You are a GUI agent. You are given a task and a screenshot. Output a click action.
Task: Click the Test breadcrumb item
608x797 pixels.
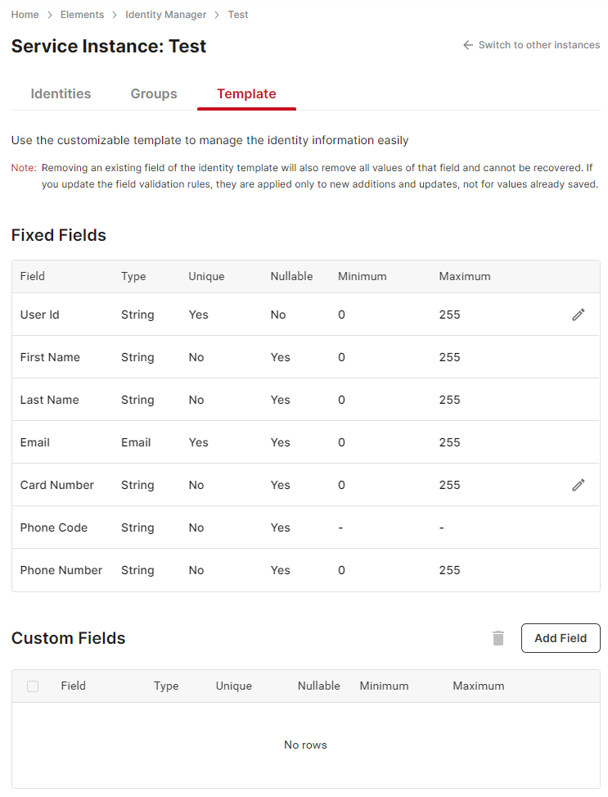tap(238, 14)
